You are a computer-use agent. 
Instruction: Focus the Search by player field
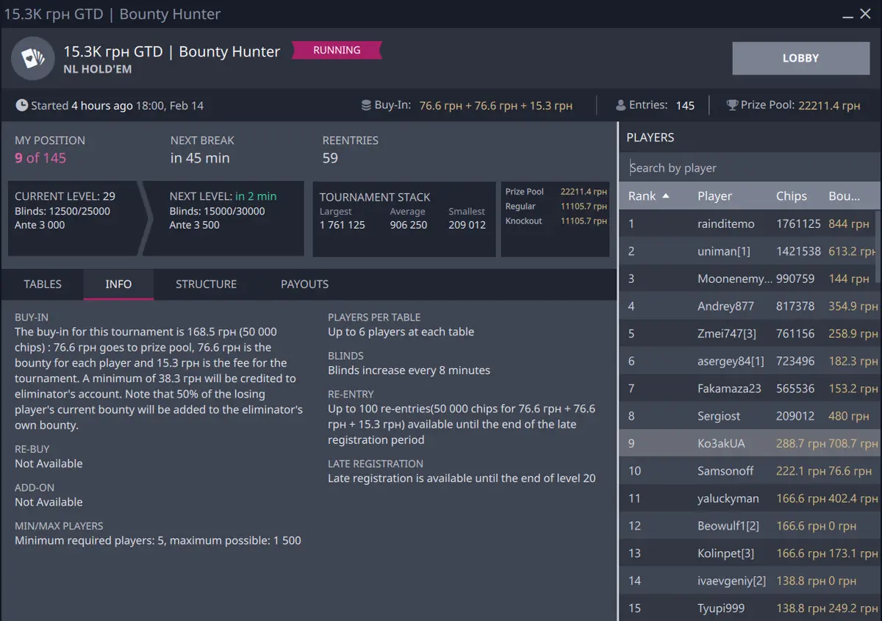pyautogui.click(x=750, y=168)
